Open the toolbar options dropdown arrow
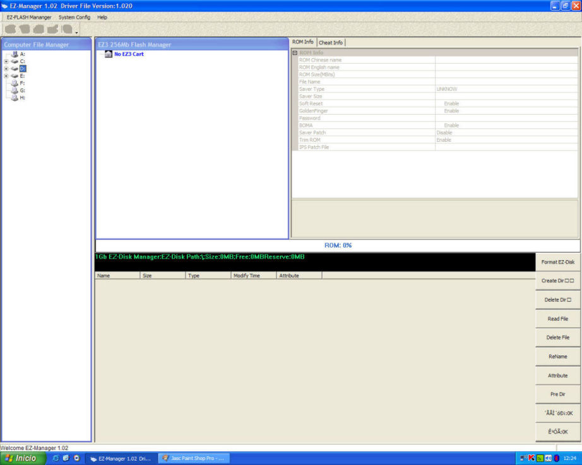The height and width of the screenshot is (465, 582). [x=77, y=33]
